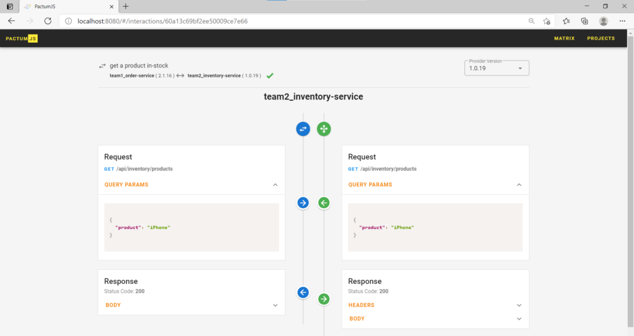Image resolution: width=634 pixels, height=336 pixels.
Task: Click the browser address bar URL
Action: 163,21
